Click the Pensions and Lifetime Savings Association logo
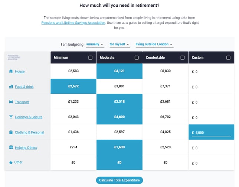 [14, 57]
